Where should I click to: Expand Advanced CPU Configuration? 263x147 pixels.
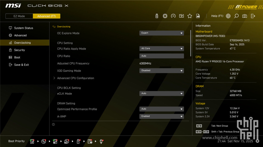click(x=75, y=78)
